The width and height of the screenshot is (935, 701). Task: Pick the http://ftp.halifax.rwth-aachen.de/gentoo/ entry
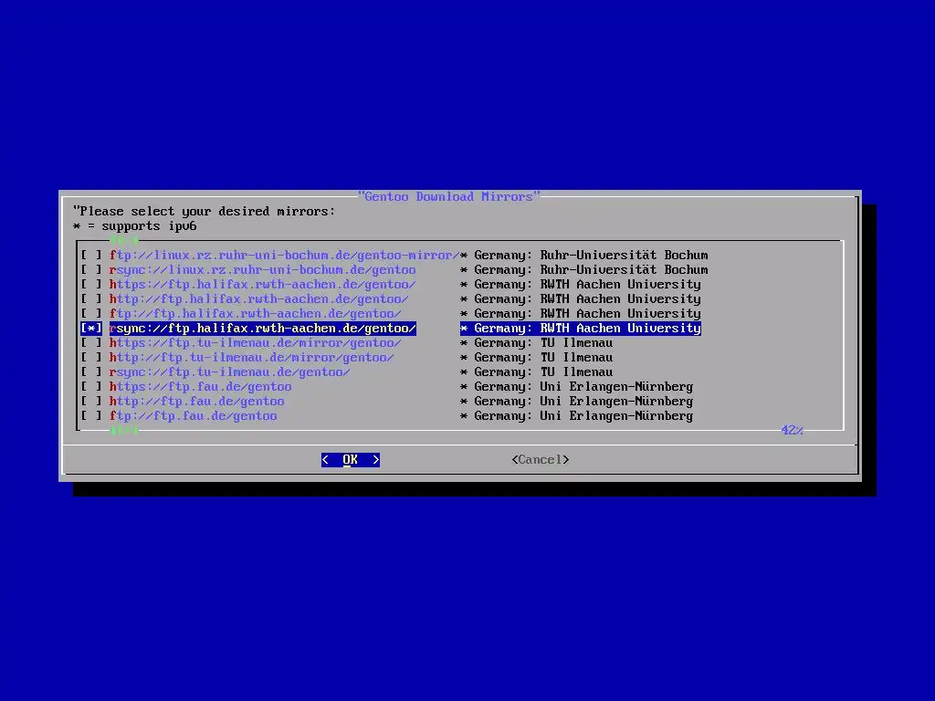point(258,299)
